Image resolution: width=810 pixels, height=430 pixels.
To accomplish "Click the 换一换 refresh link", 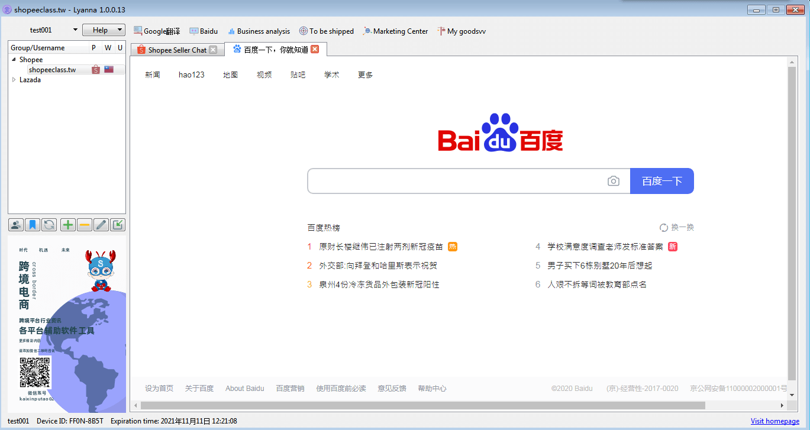I will click(x=682, y=228).
